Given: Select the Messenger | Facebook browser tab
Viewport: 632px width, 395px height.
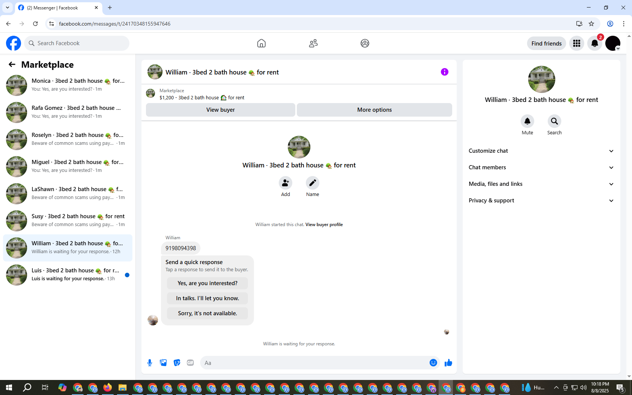Looking at the screenshot, I should [x=58, y=8].
